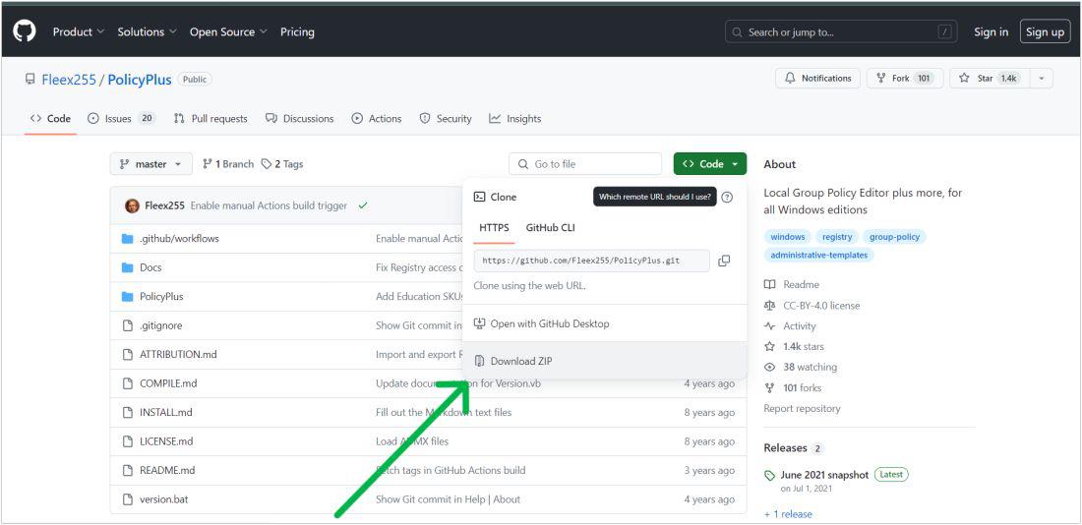Select the Code tab
1082x525 pixels.
pos(50,119)
